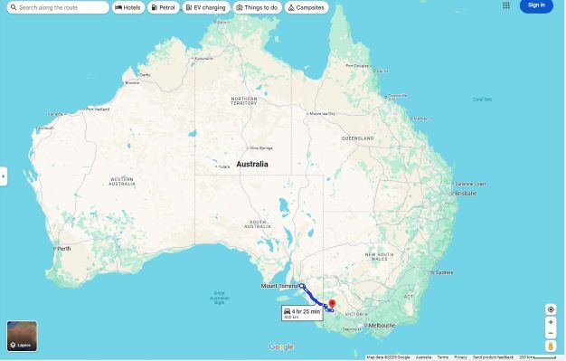Zoom in with the plus button
566x361 pixels.
[x=551, y=322]
